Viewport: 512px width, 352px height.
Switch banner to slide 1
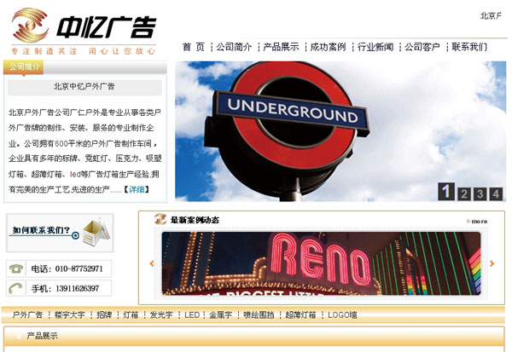tap(446, 192)
